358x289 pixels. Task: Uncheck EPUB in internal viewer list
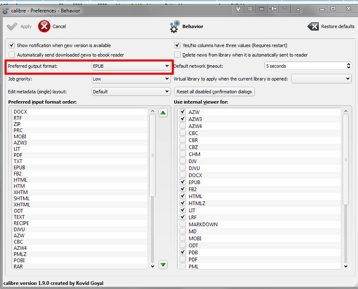click(183, 182)
